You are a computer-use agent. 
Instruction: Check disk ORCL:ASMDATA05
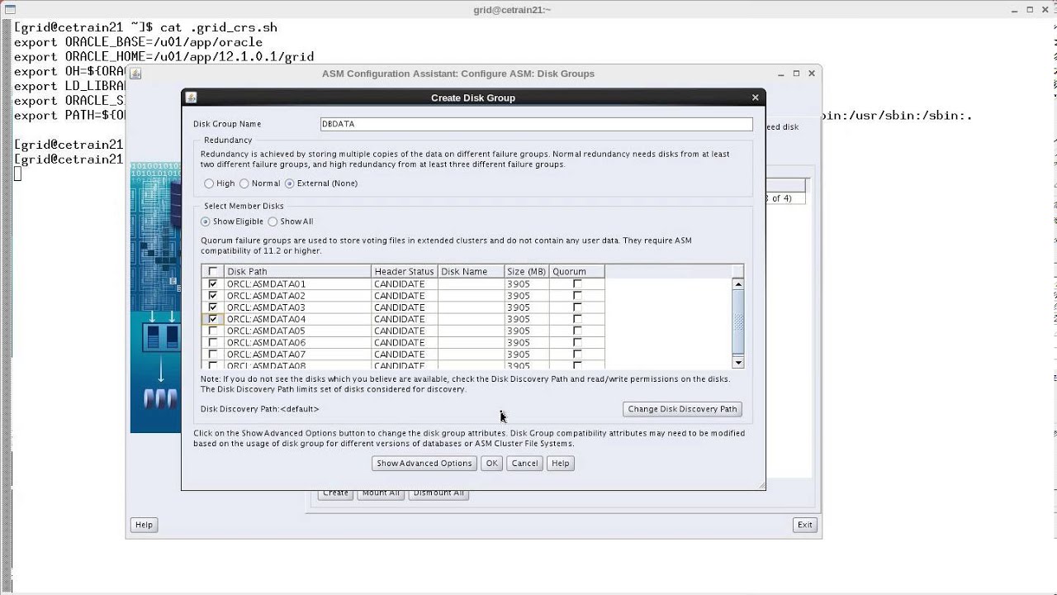coord(213,331)
